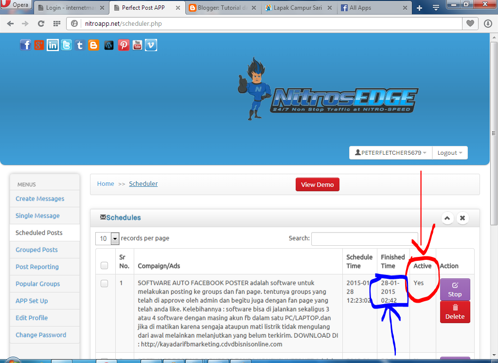Viewport: 498px width, 363px height.
Task: Close the Lapak Campur Sari tab
Action: point(330,8)
